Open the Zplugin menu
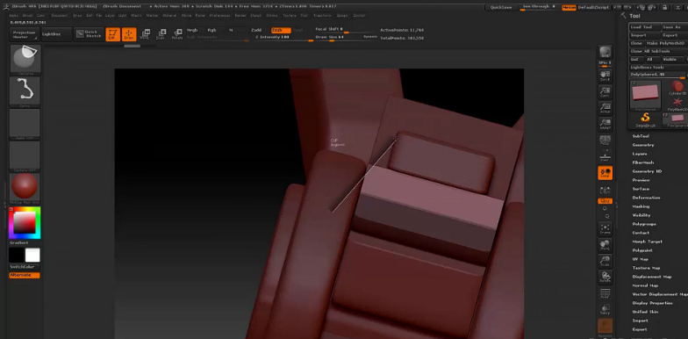The width and height of the screenshot is (688, 339). (342, 16)
